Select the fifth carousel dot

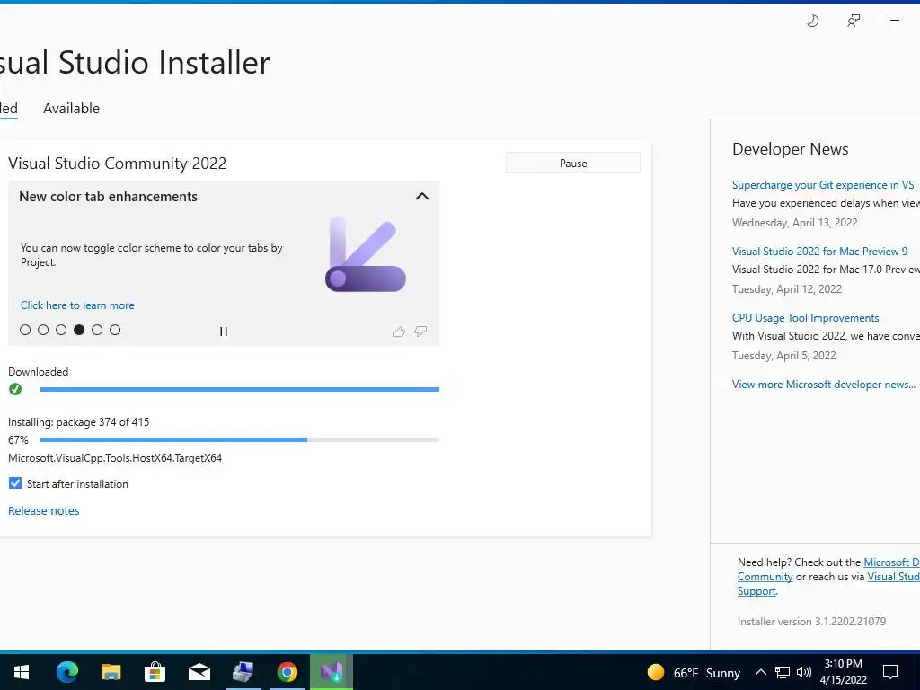pyautogui.click(x=97, y=330)
